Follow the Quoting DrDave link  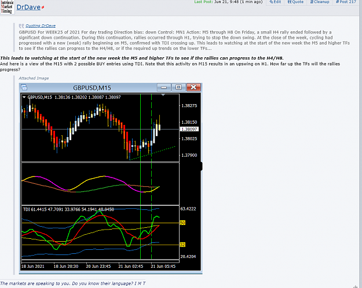(41, 26)
